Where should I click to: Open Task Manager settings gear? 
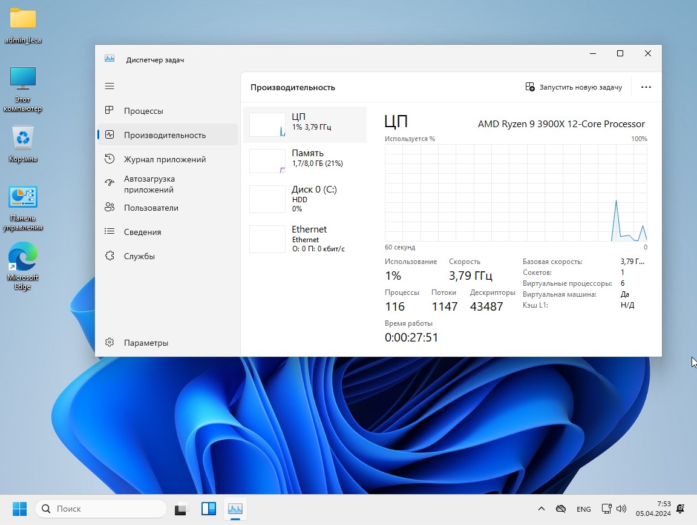tap(110, 343)
